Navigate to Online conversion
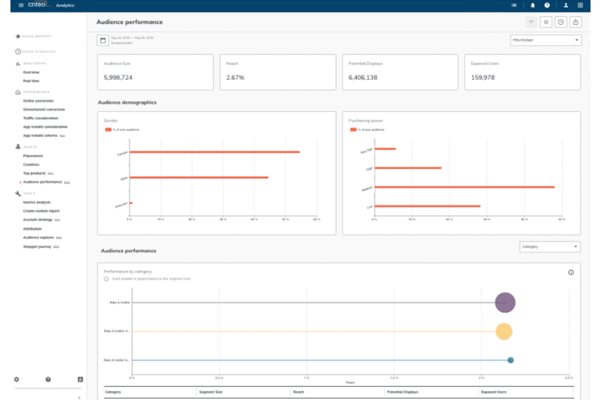601x400 pixels. coord(38,101)
